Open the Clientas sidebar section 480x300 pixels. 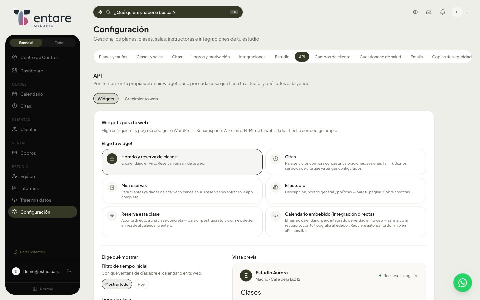[x=43, y=129]
